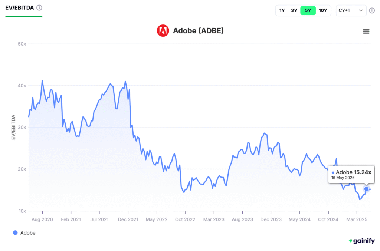Click the Mar 2023 axis label
This screenshot has width=380, height=251.
click(x=214, y=219)
